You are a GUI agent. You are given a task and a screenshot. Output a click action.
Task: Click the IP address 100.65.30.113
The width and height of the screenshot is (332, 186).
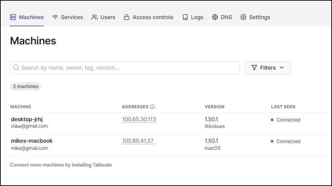pyautogui.click(x=139, y=119)
